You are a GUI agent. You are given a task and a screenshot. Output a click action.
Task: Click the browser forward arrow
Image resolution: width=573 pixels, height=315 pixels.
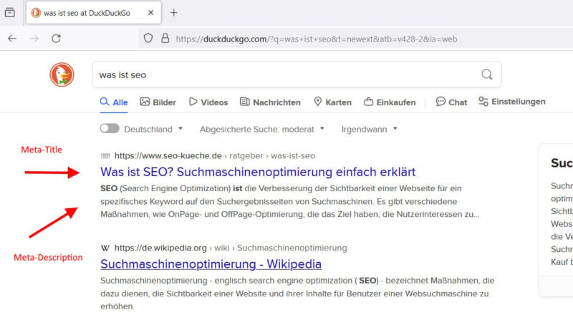pyautogui.click(x=34, y=39)
